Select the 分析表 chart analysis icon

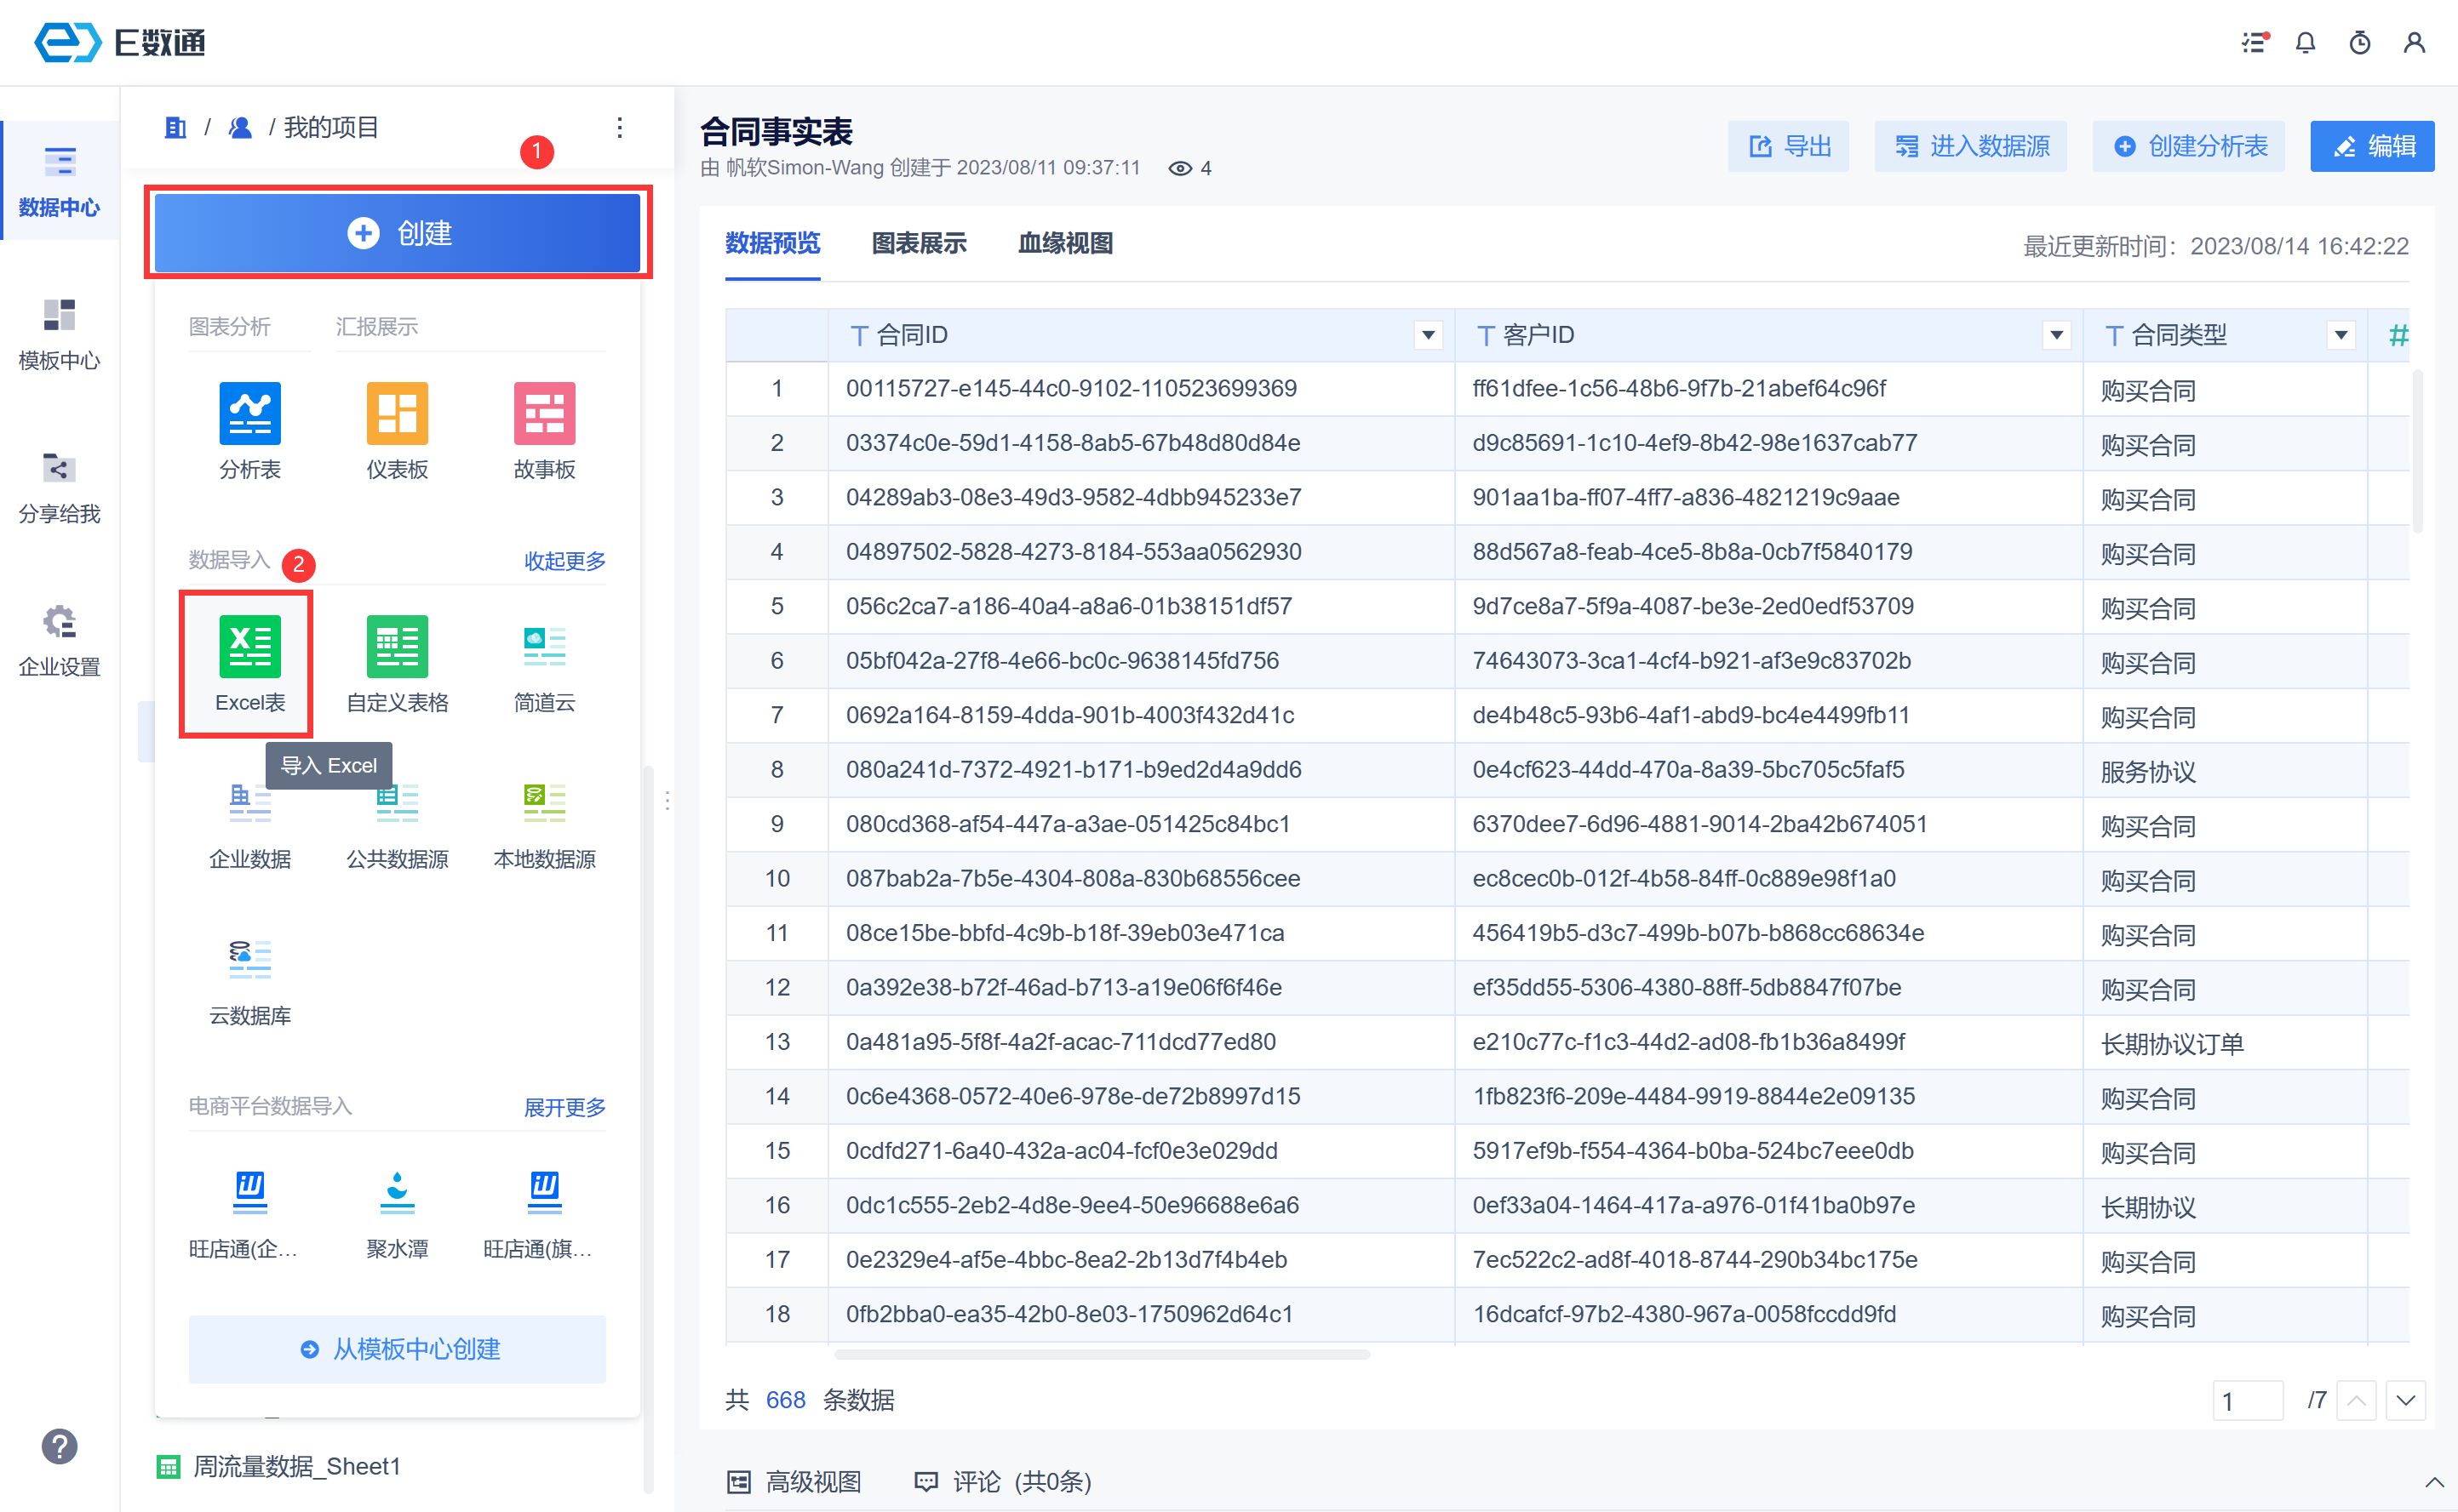point(249,413)
